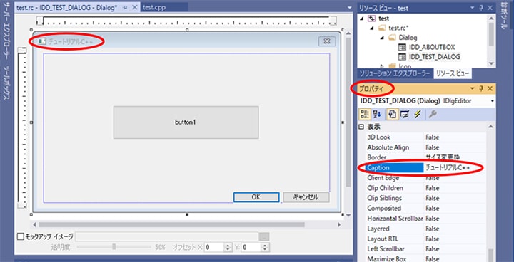
Task: Click the offset Y input field
Action: pyautogui.click(x=252, y=247)
